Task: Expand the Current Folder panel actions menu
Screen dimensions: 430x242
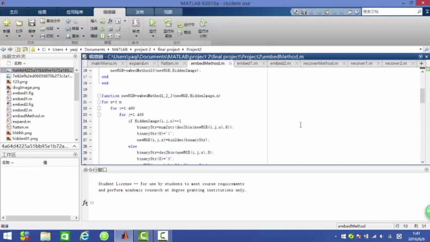Action: [x=75, y=56]
